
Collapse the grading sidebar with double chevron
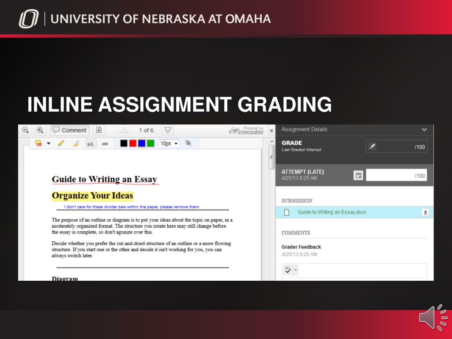[x=271, y=131]
